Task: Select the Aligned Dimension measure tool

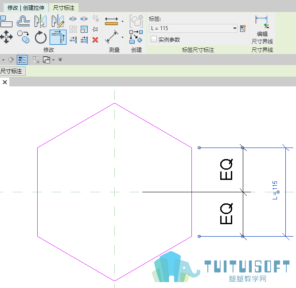Action: [112, 37]
